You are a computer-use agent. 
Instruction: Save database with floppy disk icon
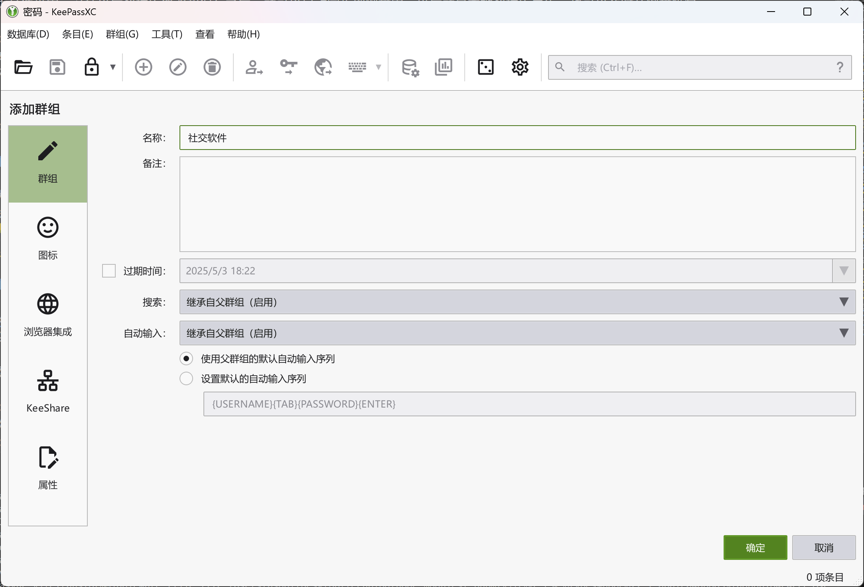57,67
